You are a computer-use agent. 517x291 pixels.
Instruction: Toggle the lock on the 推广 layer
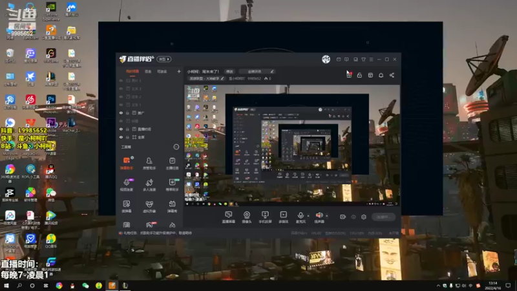[127, 113]
